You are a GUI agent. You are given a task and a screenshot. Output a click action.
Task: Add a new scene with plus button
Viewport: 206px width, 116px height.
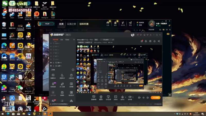(x=74, y=40)
